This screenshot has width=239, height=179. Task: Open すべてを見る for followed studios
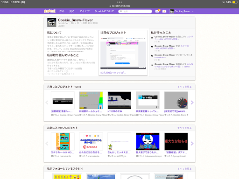184,169
